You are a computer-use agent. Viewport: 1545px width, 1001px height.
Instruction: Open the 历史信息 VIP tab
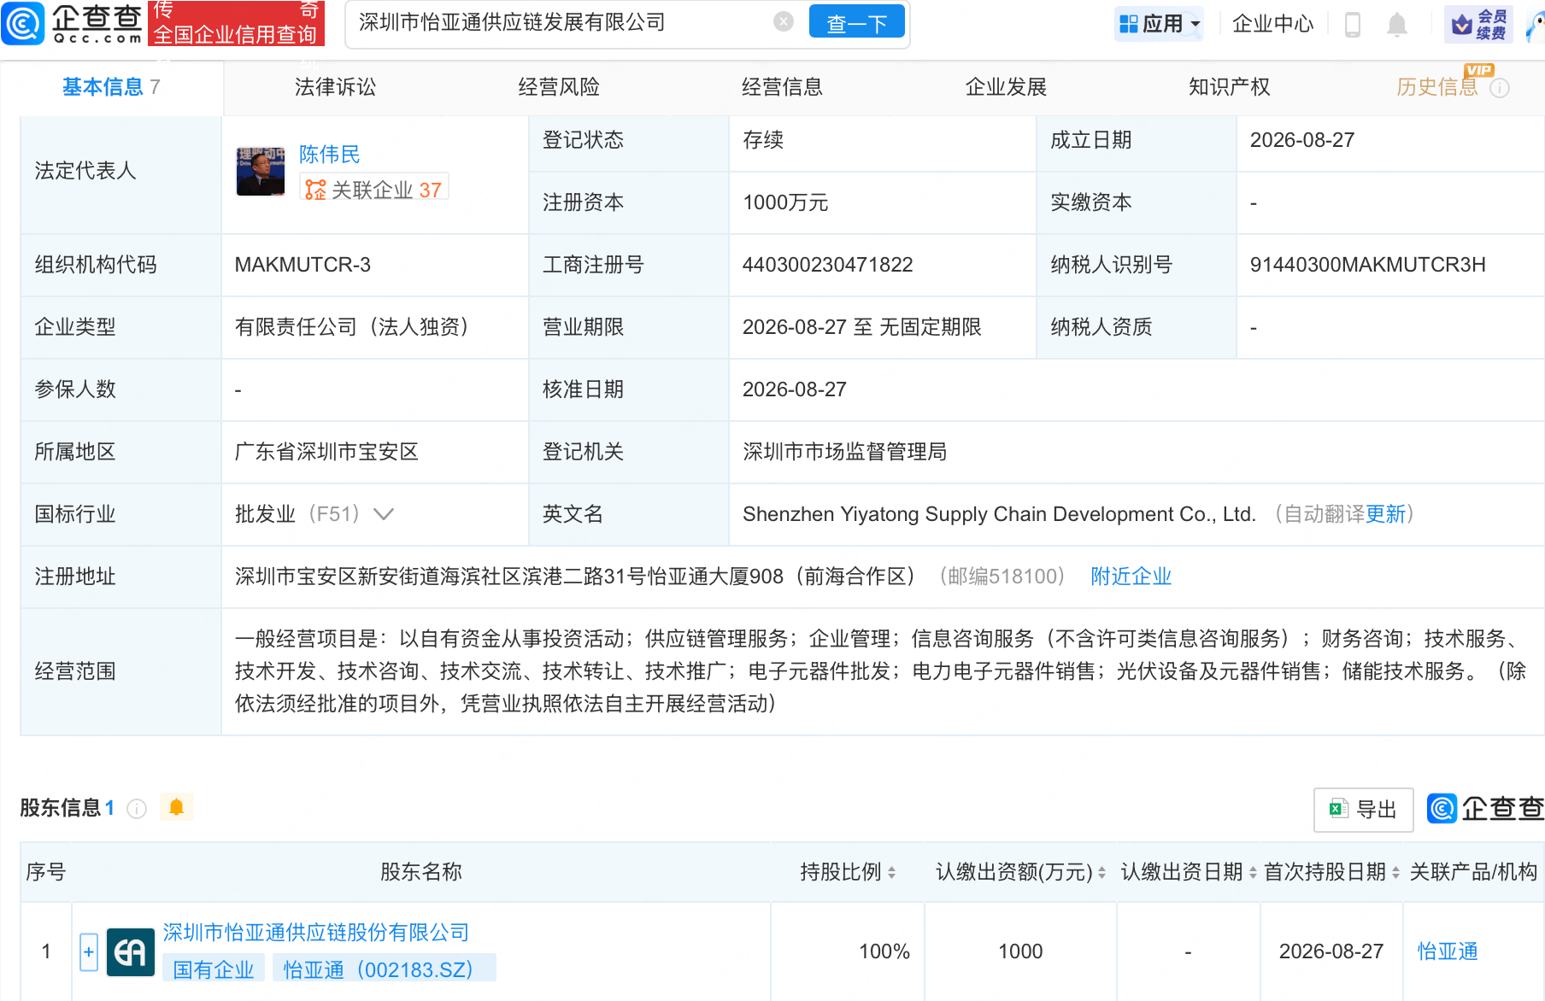click(1437, 87)
